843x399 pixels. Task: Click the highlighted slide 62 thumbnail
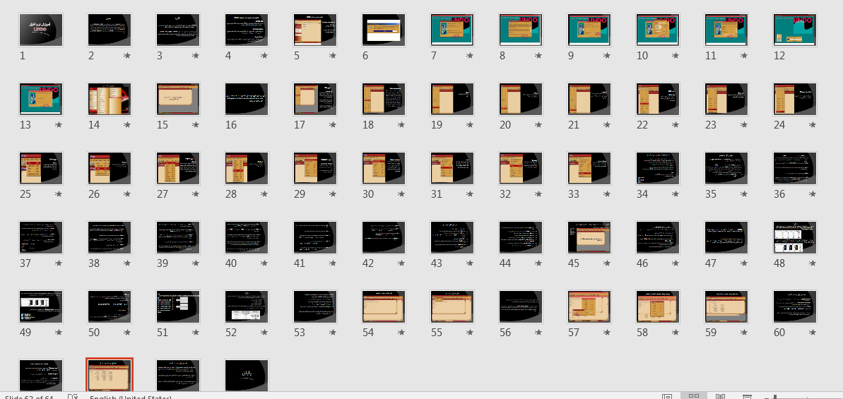(110, 374)
